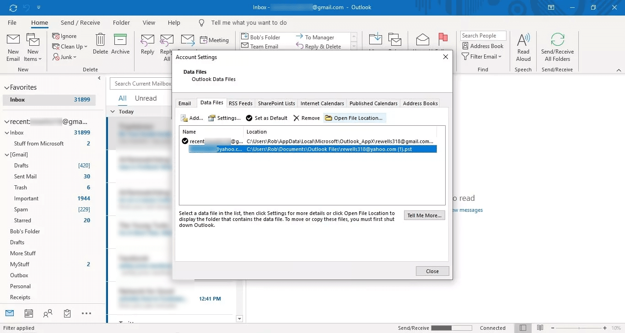Collapse the ribbon with the chevron arrow
This screenshot has width=625, height=333.
619,70
